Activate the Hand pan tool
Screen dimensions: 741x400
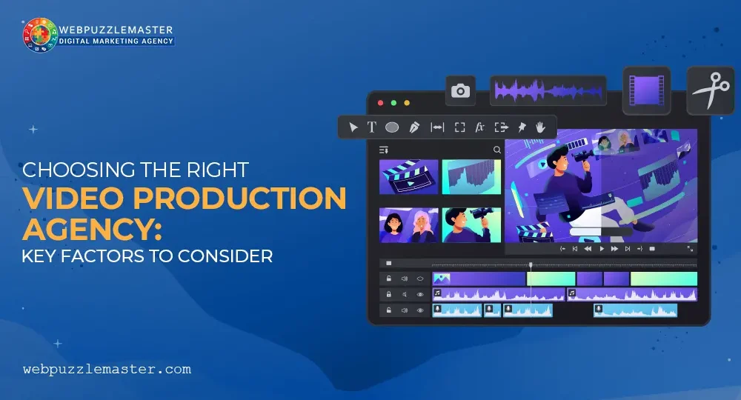click(x=540, y=127)
